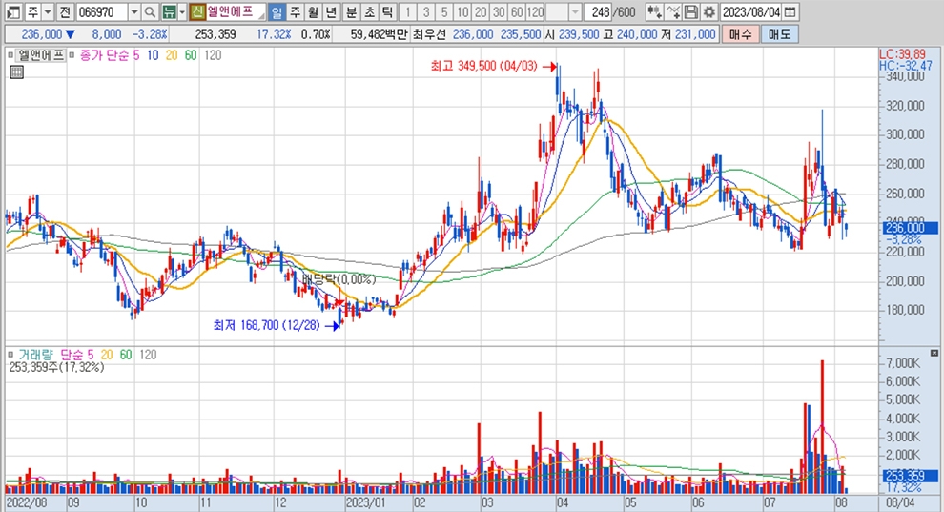Image resolution: width=944 pixels, height=512 pixels.
Task: Select the 분 minute chart tab
Action: point(350,12)
